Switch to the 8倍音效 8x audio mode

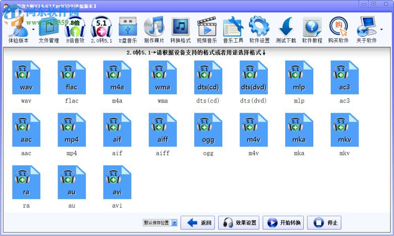coord(75,30)
